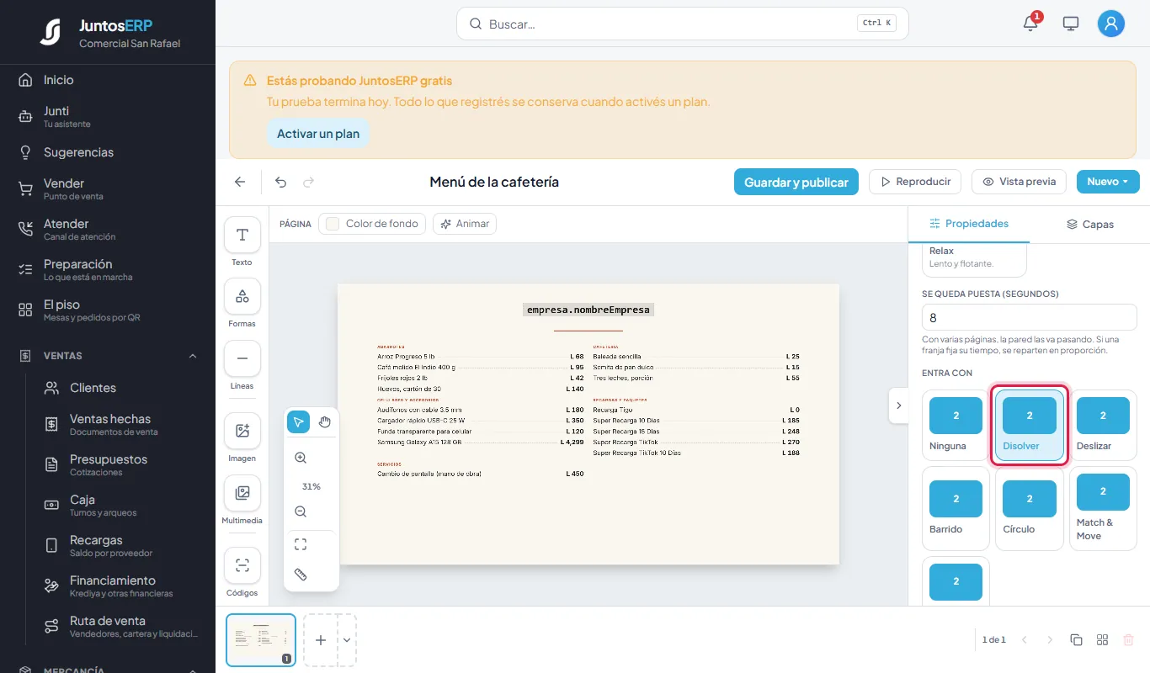Open the Imagen tool
This screenshot has width=1150, height=673.
[242, 431]
